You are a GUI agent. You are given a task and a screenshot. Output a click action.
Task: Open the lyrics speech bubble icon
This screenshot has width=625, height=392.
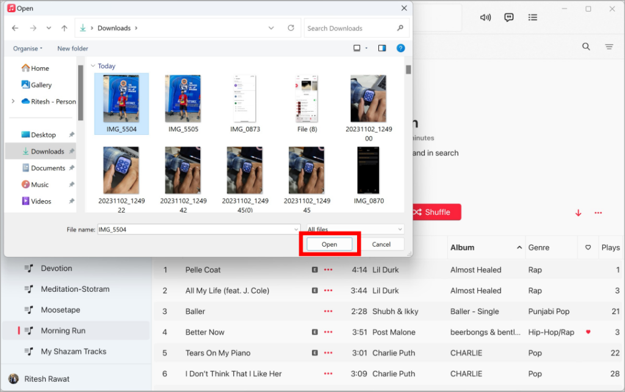(509, 17)
